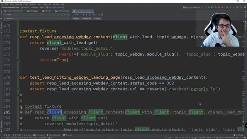Open the Run tool window at bottom

coord(27,135)
